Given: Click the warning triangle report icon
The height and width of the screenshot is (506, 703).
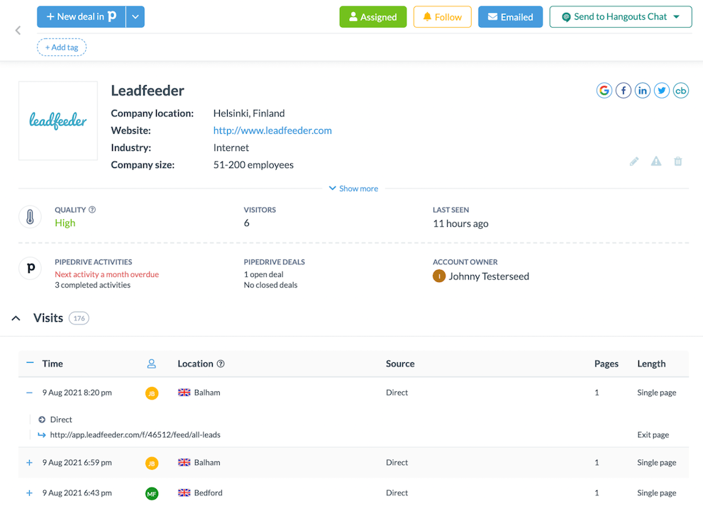Looking at the screenshot, I should [656, 161].
